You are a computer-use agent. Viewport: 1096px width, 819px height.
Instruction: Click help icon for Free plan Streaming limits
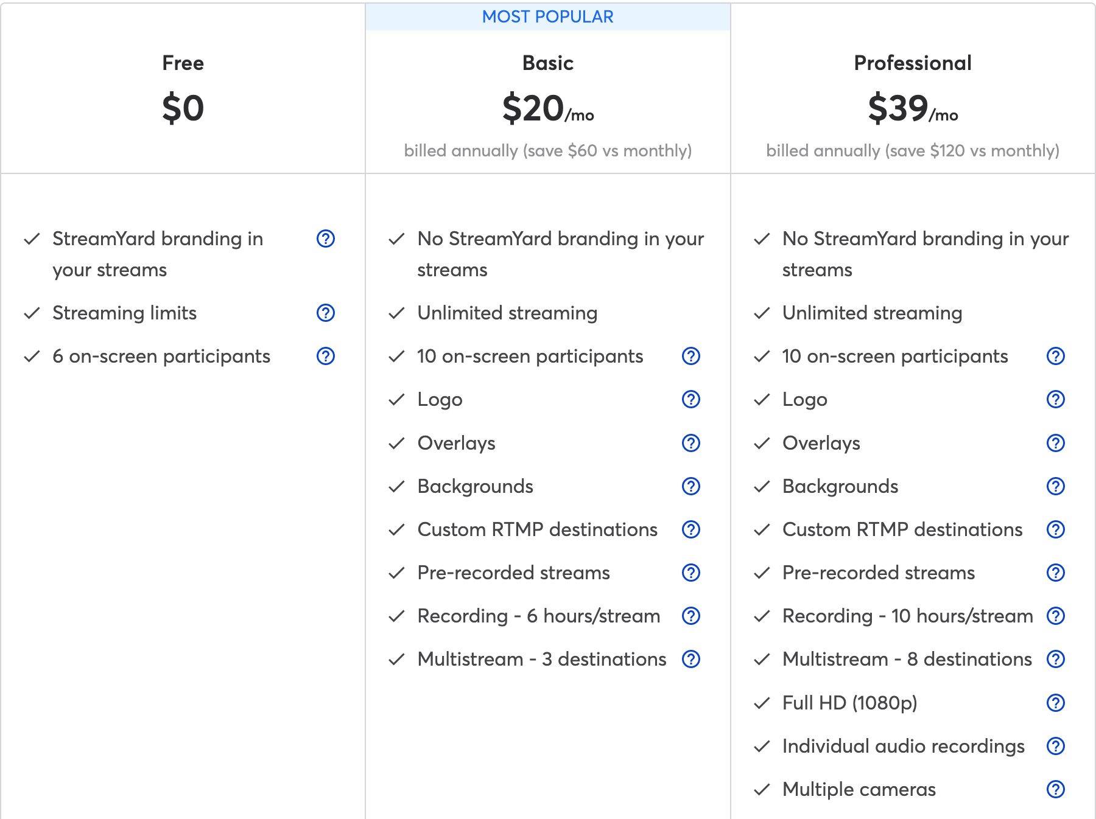point(326,313)
